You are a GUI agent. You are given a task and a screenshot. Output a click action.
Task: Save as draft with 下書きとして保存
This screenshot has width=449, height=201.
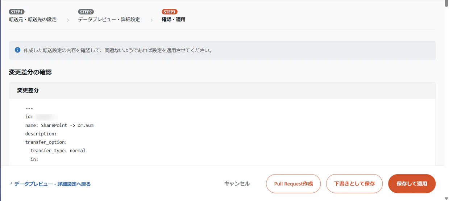[354, 184]
